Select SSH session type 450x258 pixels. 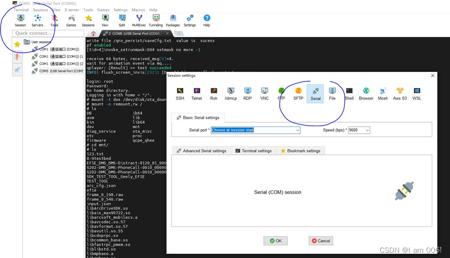(180, 94)
